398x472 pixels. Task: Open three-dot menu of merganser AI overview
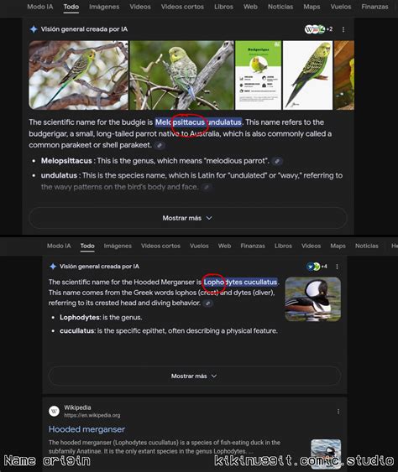337,267
